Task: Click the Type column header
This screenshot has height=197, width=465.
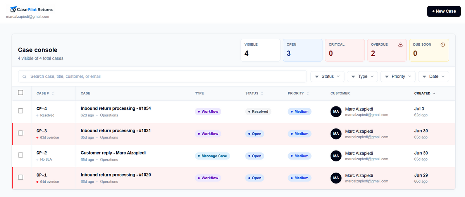Action: point(200,93)
